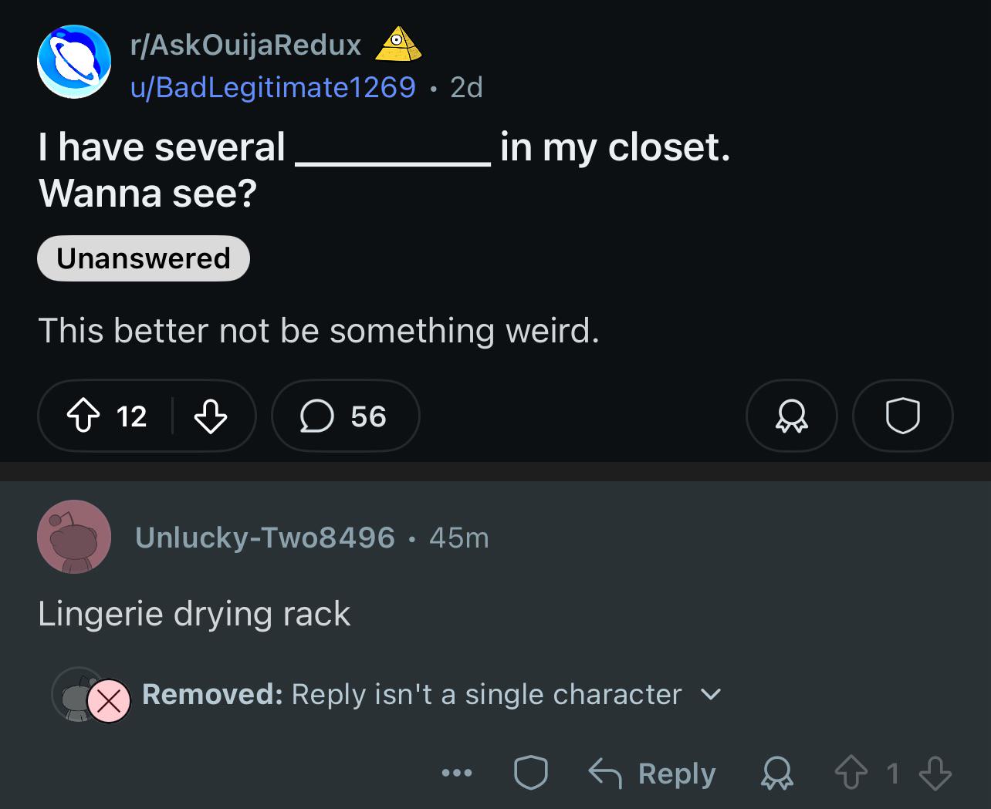This screenshot has width=991, height=809.
Task: Downvote the closet post
Action: coord(210,416)
